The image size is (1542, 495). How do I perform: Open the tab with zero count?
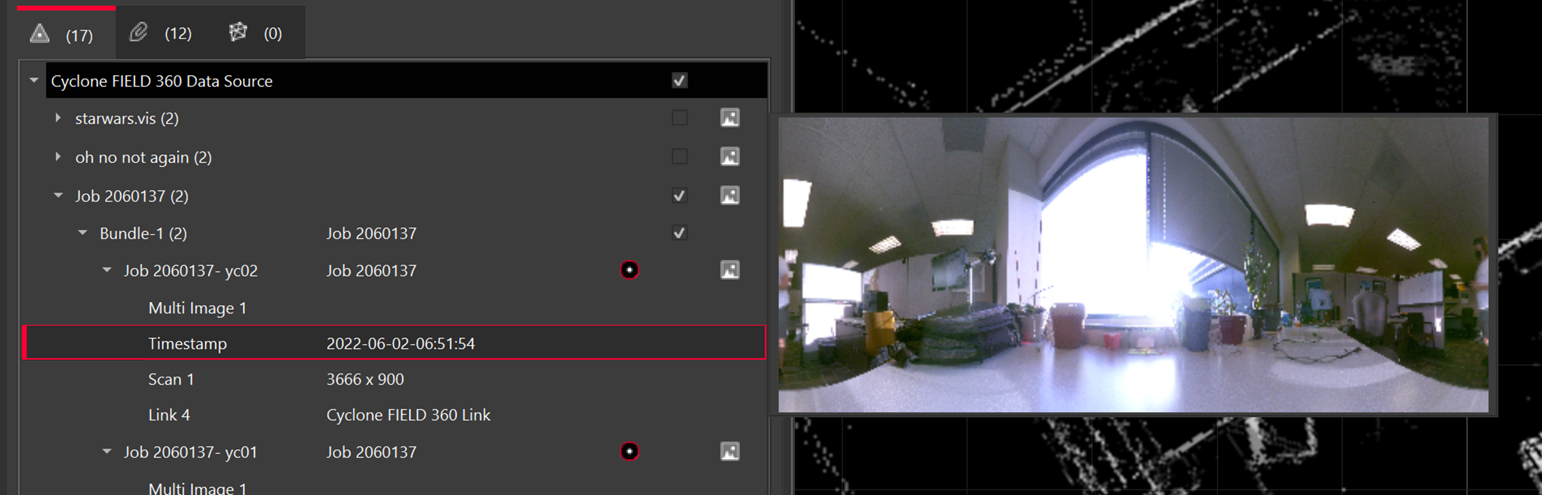255,33
